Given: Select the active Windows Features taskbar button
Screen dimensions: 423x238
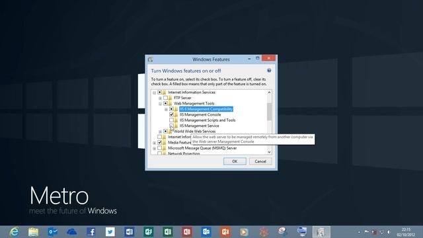Looking at the screenshot, I should [x=321, y=232].
